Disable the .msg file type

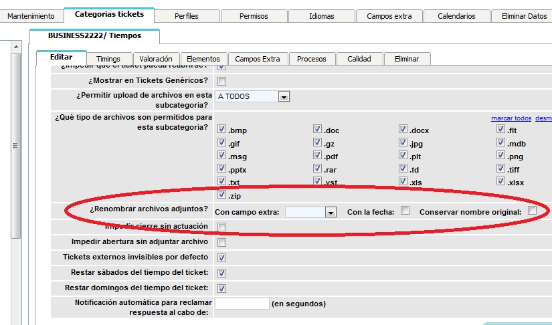[221, 154]
